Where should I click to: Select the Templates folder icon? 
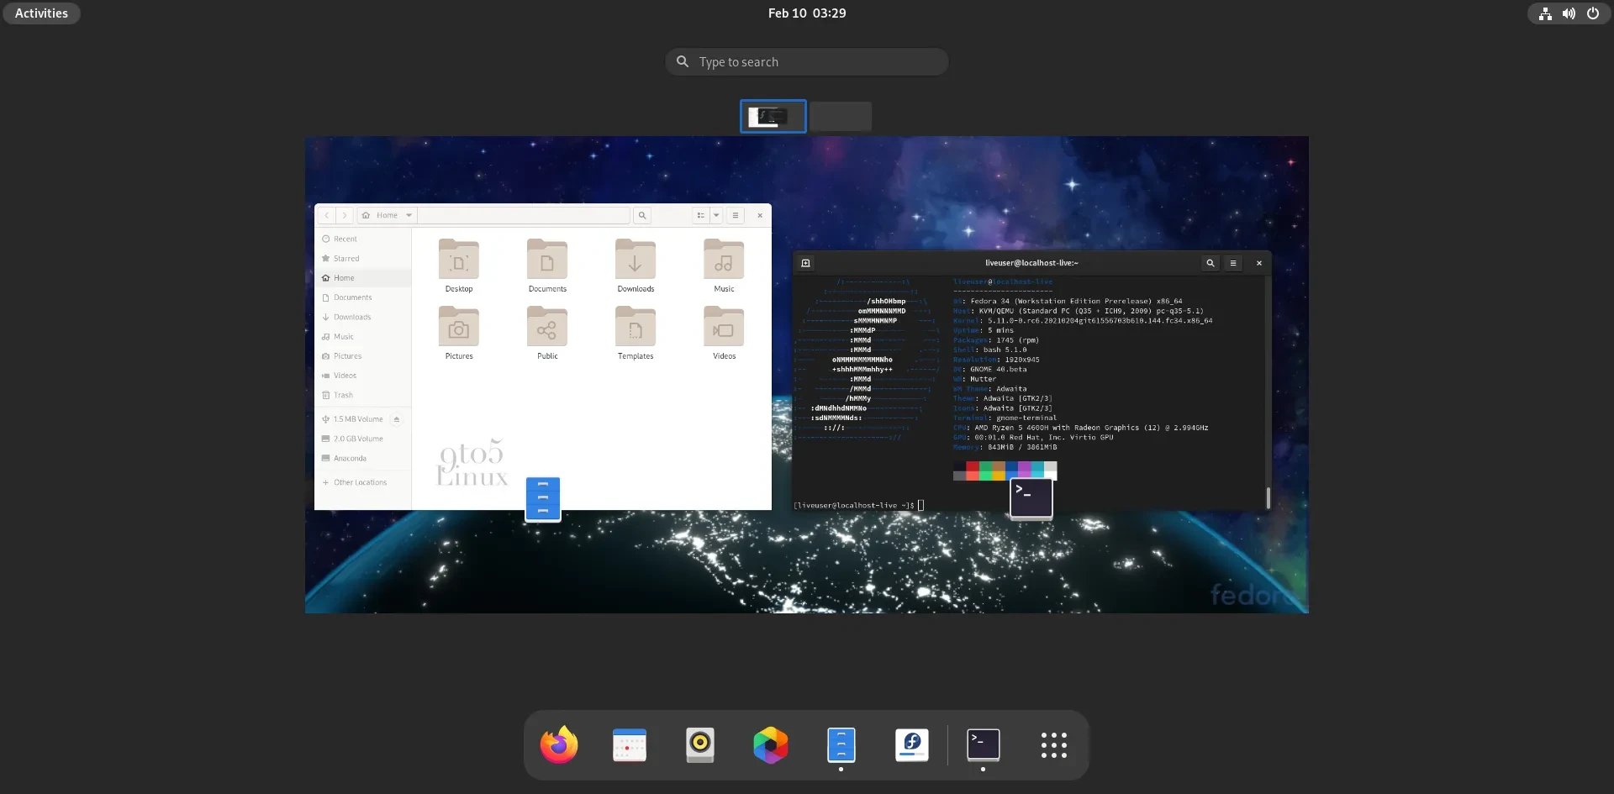pyautogui.click(x=636, y=327)
